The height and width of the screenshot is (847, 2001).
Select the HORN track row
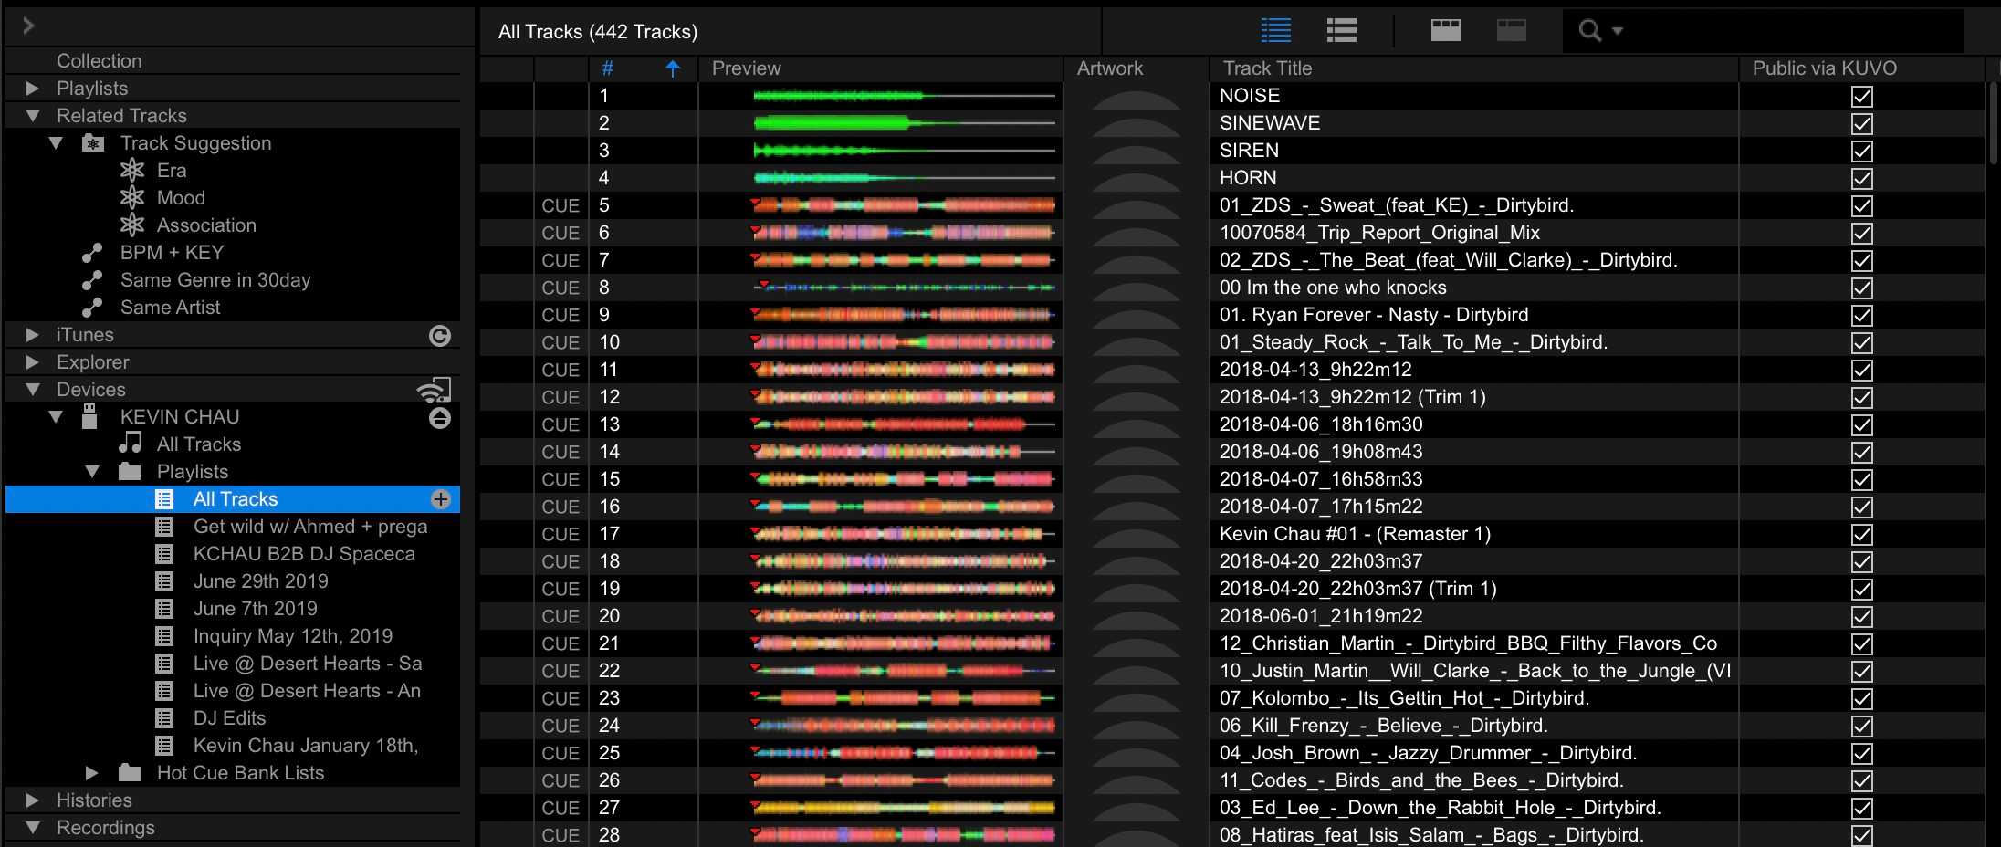1248,178
